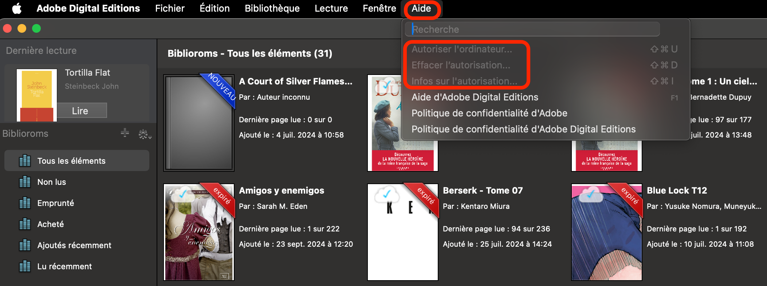Screen dimensions: 767x286
Task: Open the Édition menu
Action: [215, 8]
